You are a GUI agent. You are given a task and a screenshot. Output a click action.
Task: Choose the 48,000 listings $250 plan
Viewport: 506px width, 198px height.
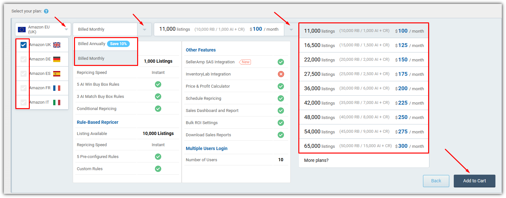pos(364,117)
